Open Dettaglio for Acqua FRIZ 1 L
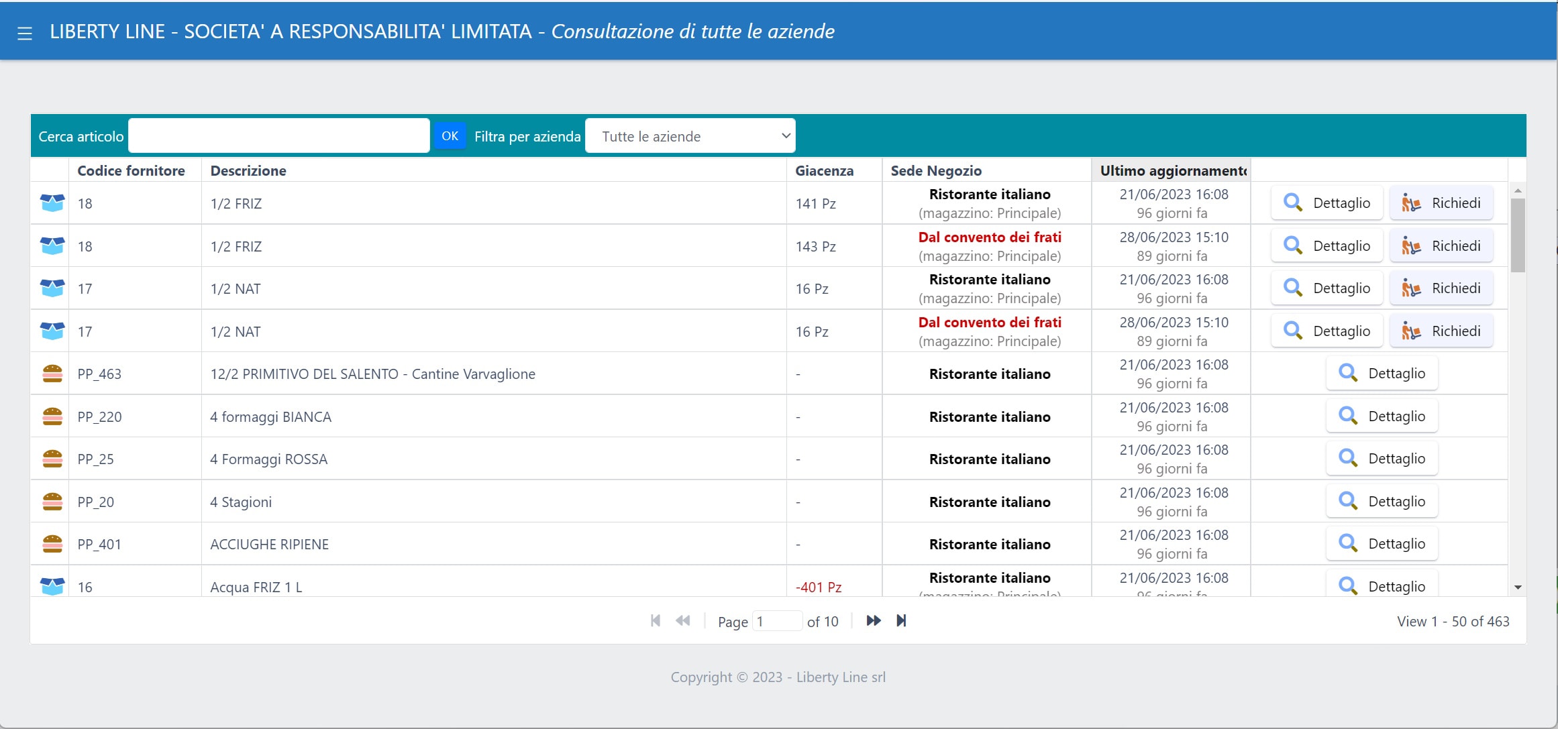The image size is (1558, 729). (x=1382, y=583)
